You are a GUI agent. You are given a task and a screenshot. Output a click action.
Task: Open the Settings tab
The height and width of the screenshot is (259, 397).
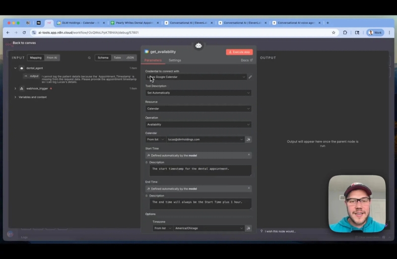tap(175, 60)
